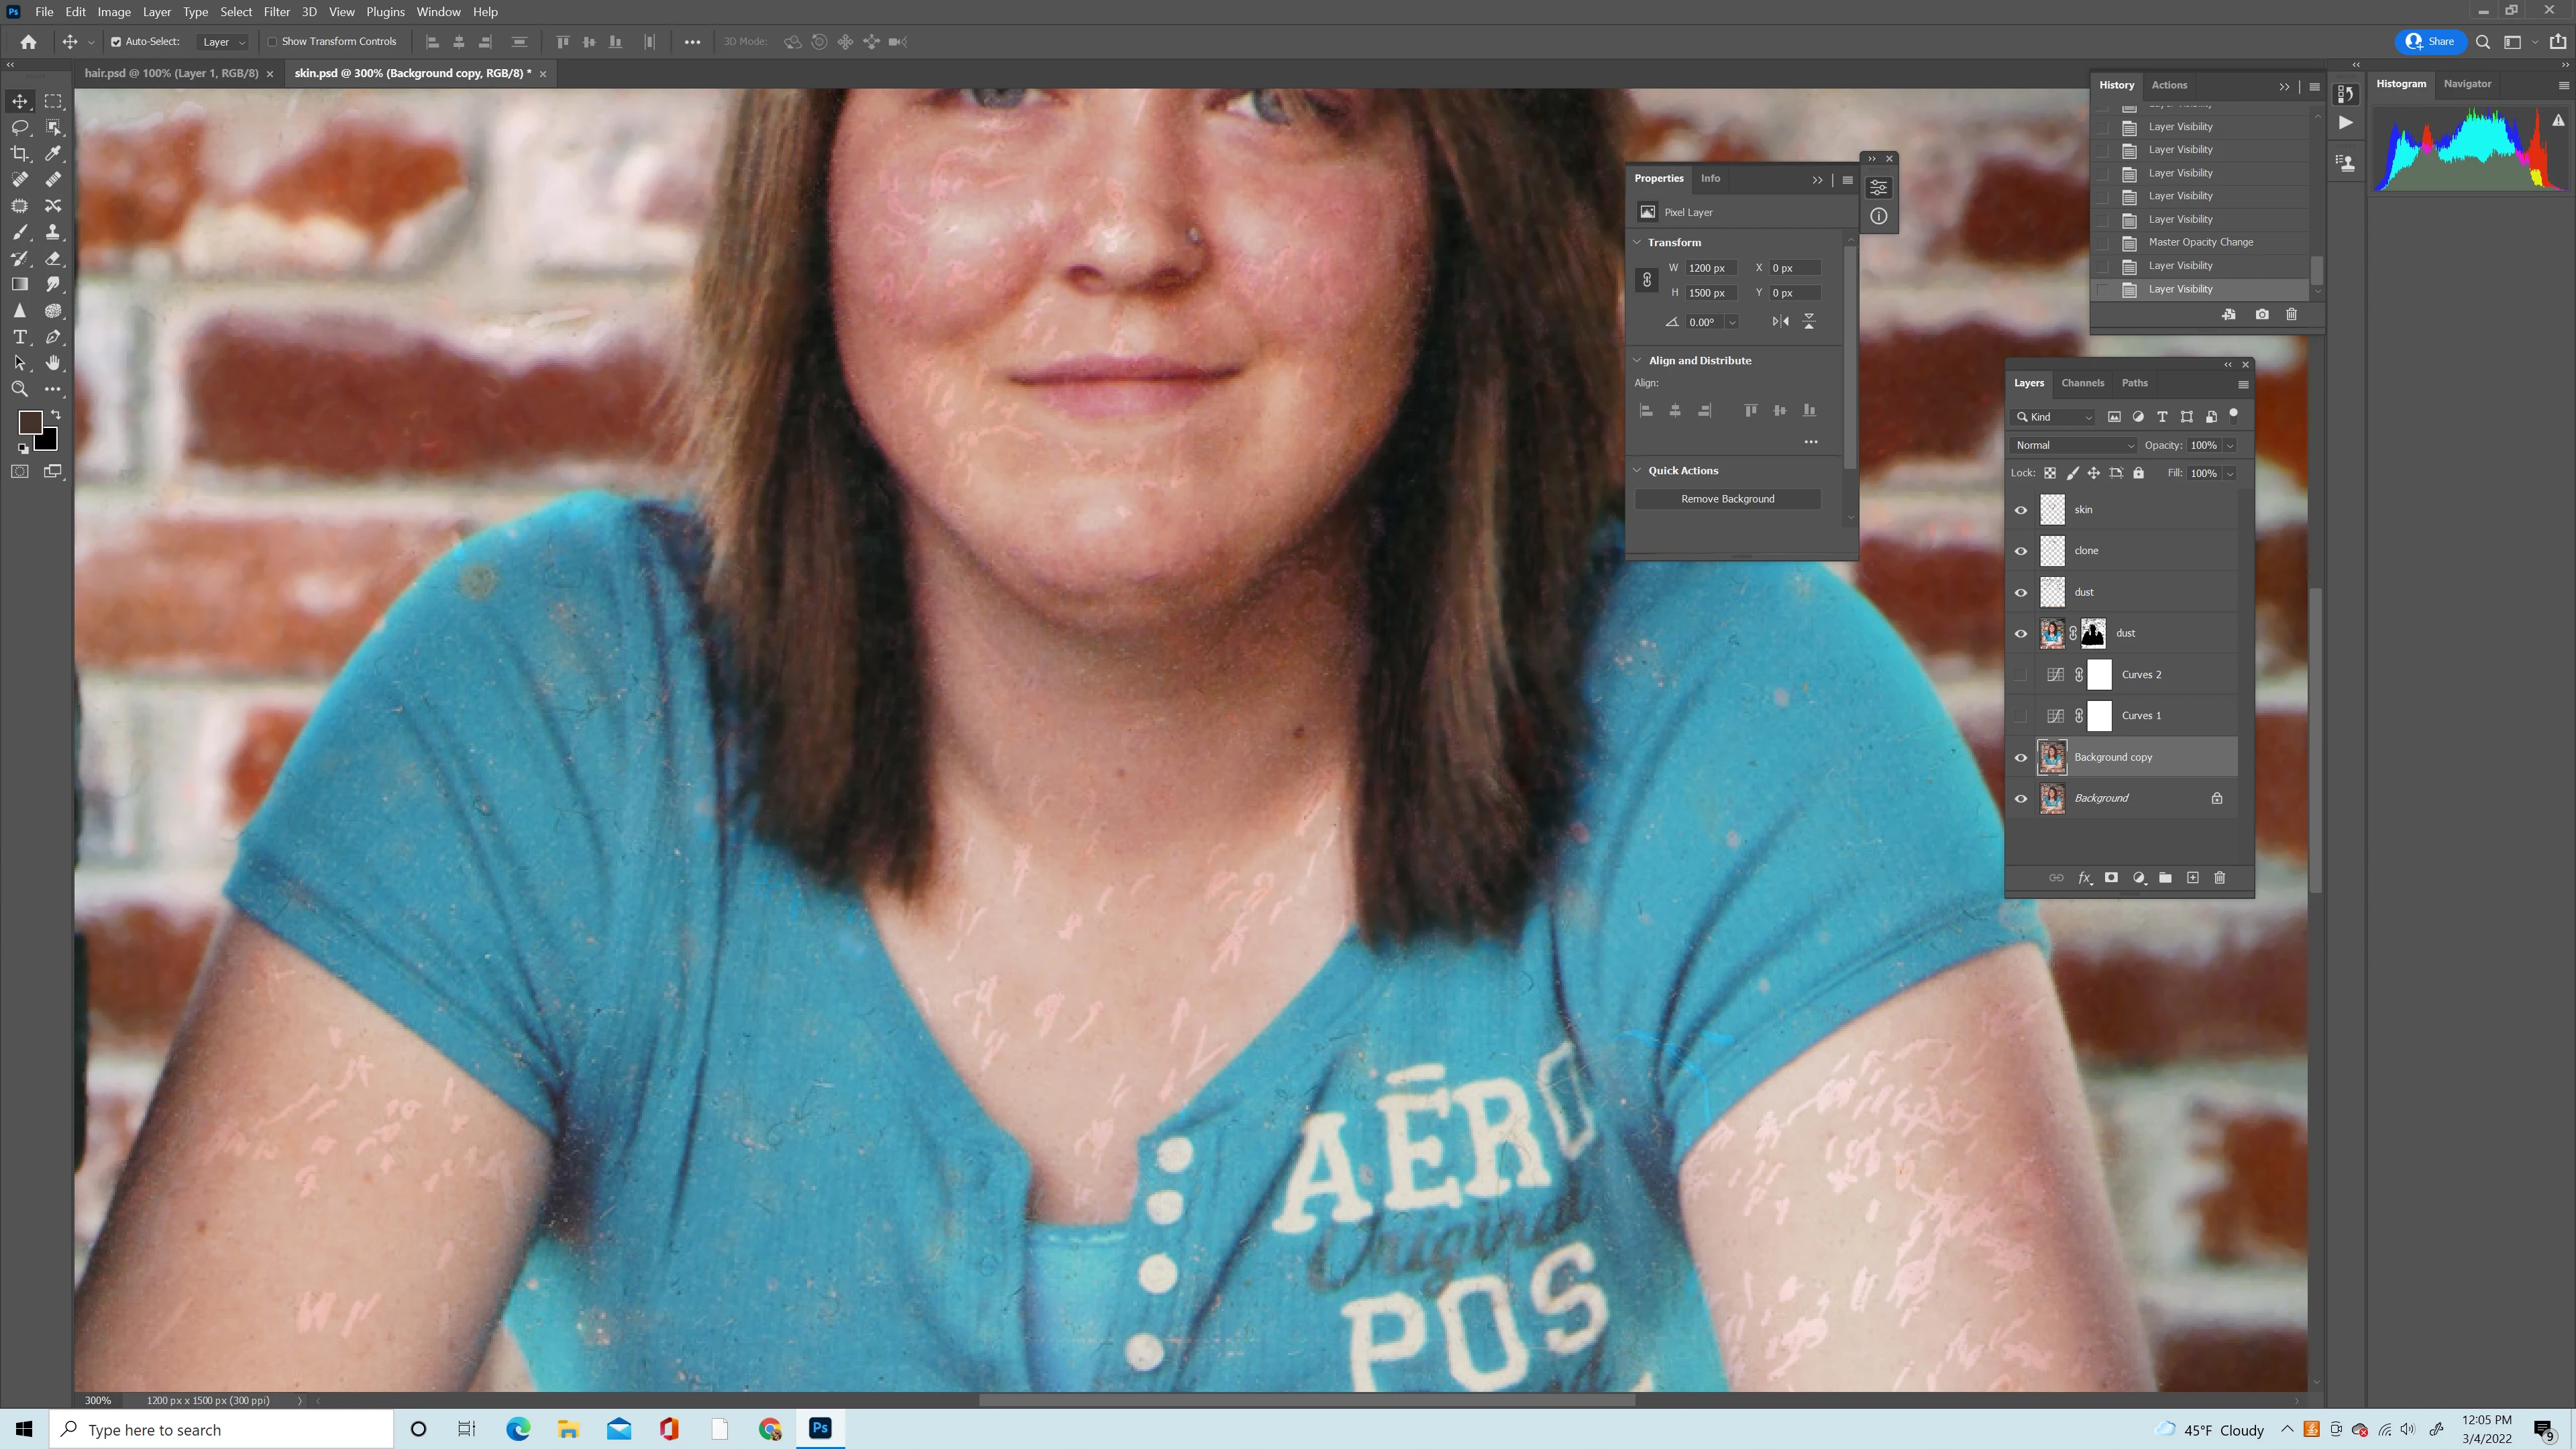This screenshot has height=1449, width=2576.
Task: Select the Hand tool
Action: pos(53,363)
